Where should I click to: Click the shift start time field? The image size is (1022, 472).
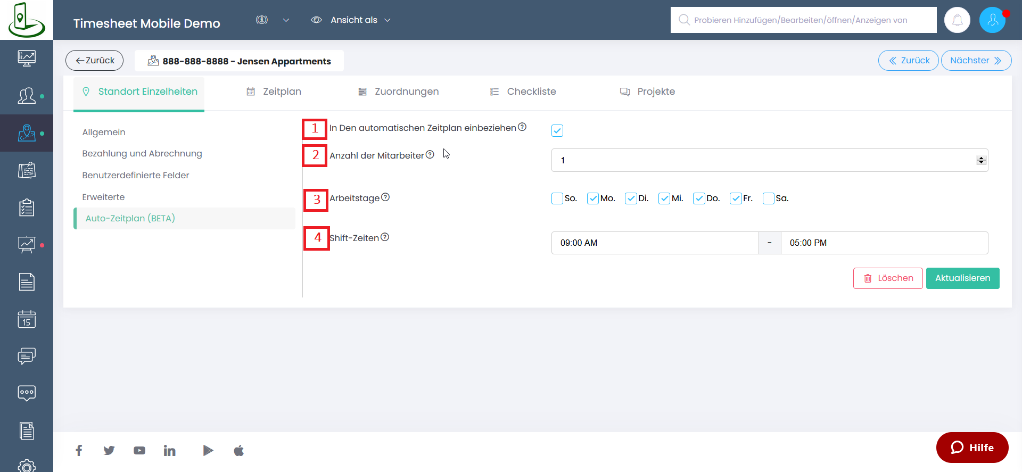coord(655,243)
